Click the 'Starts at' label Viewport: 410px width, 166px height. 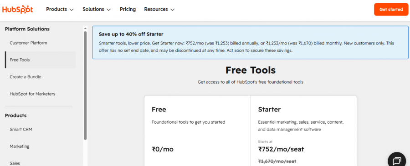[x=265, y=142]
